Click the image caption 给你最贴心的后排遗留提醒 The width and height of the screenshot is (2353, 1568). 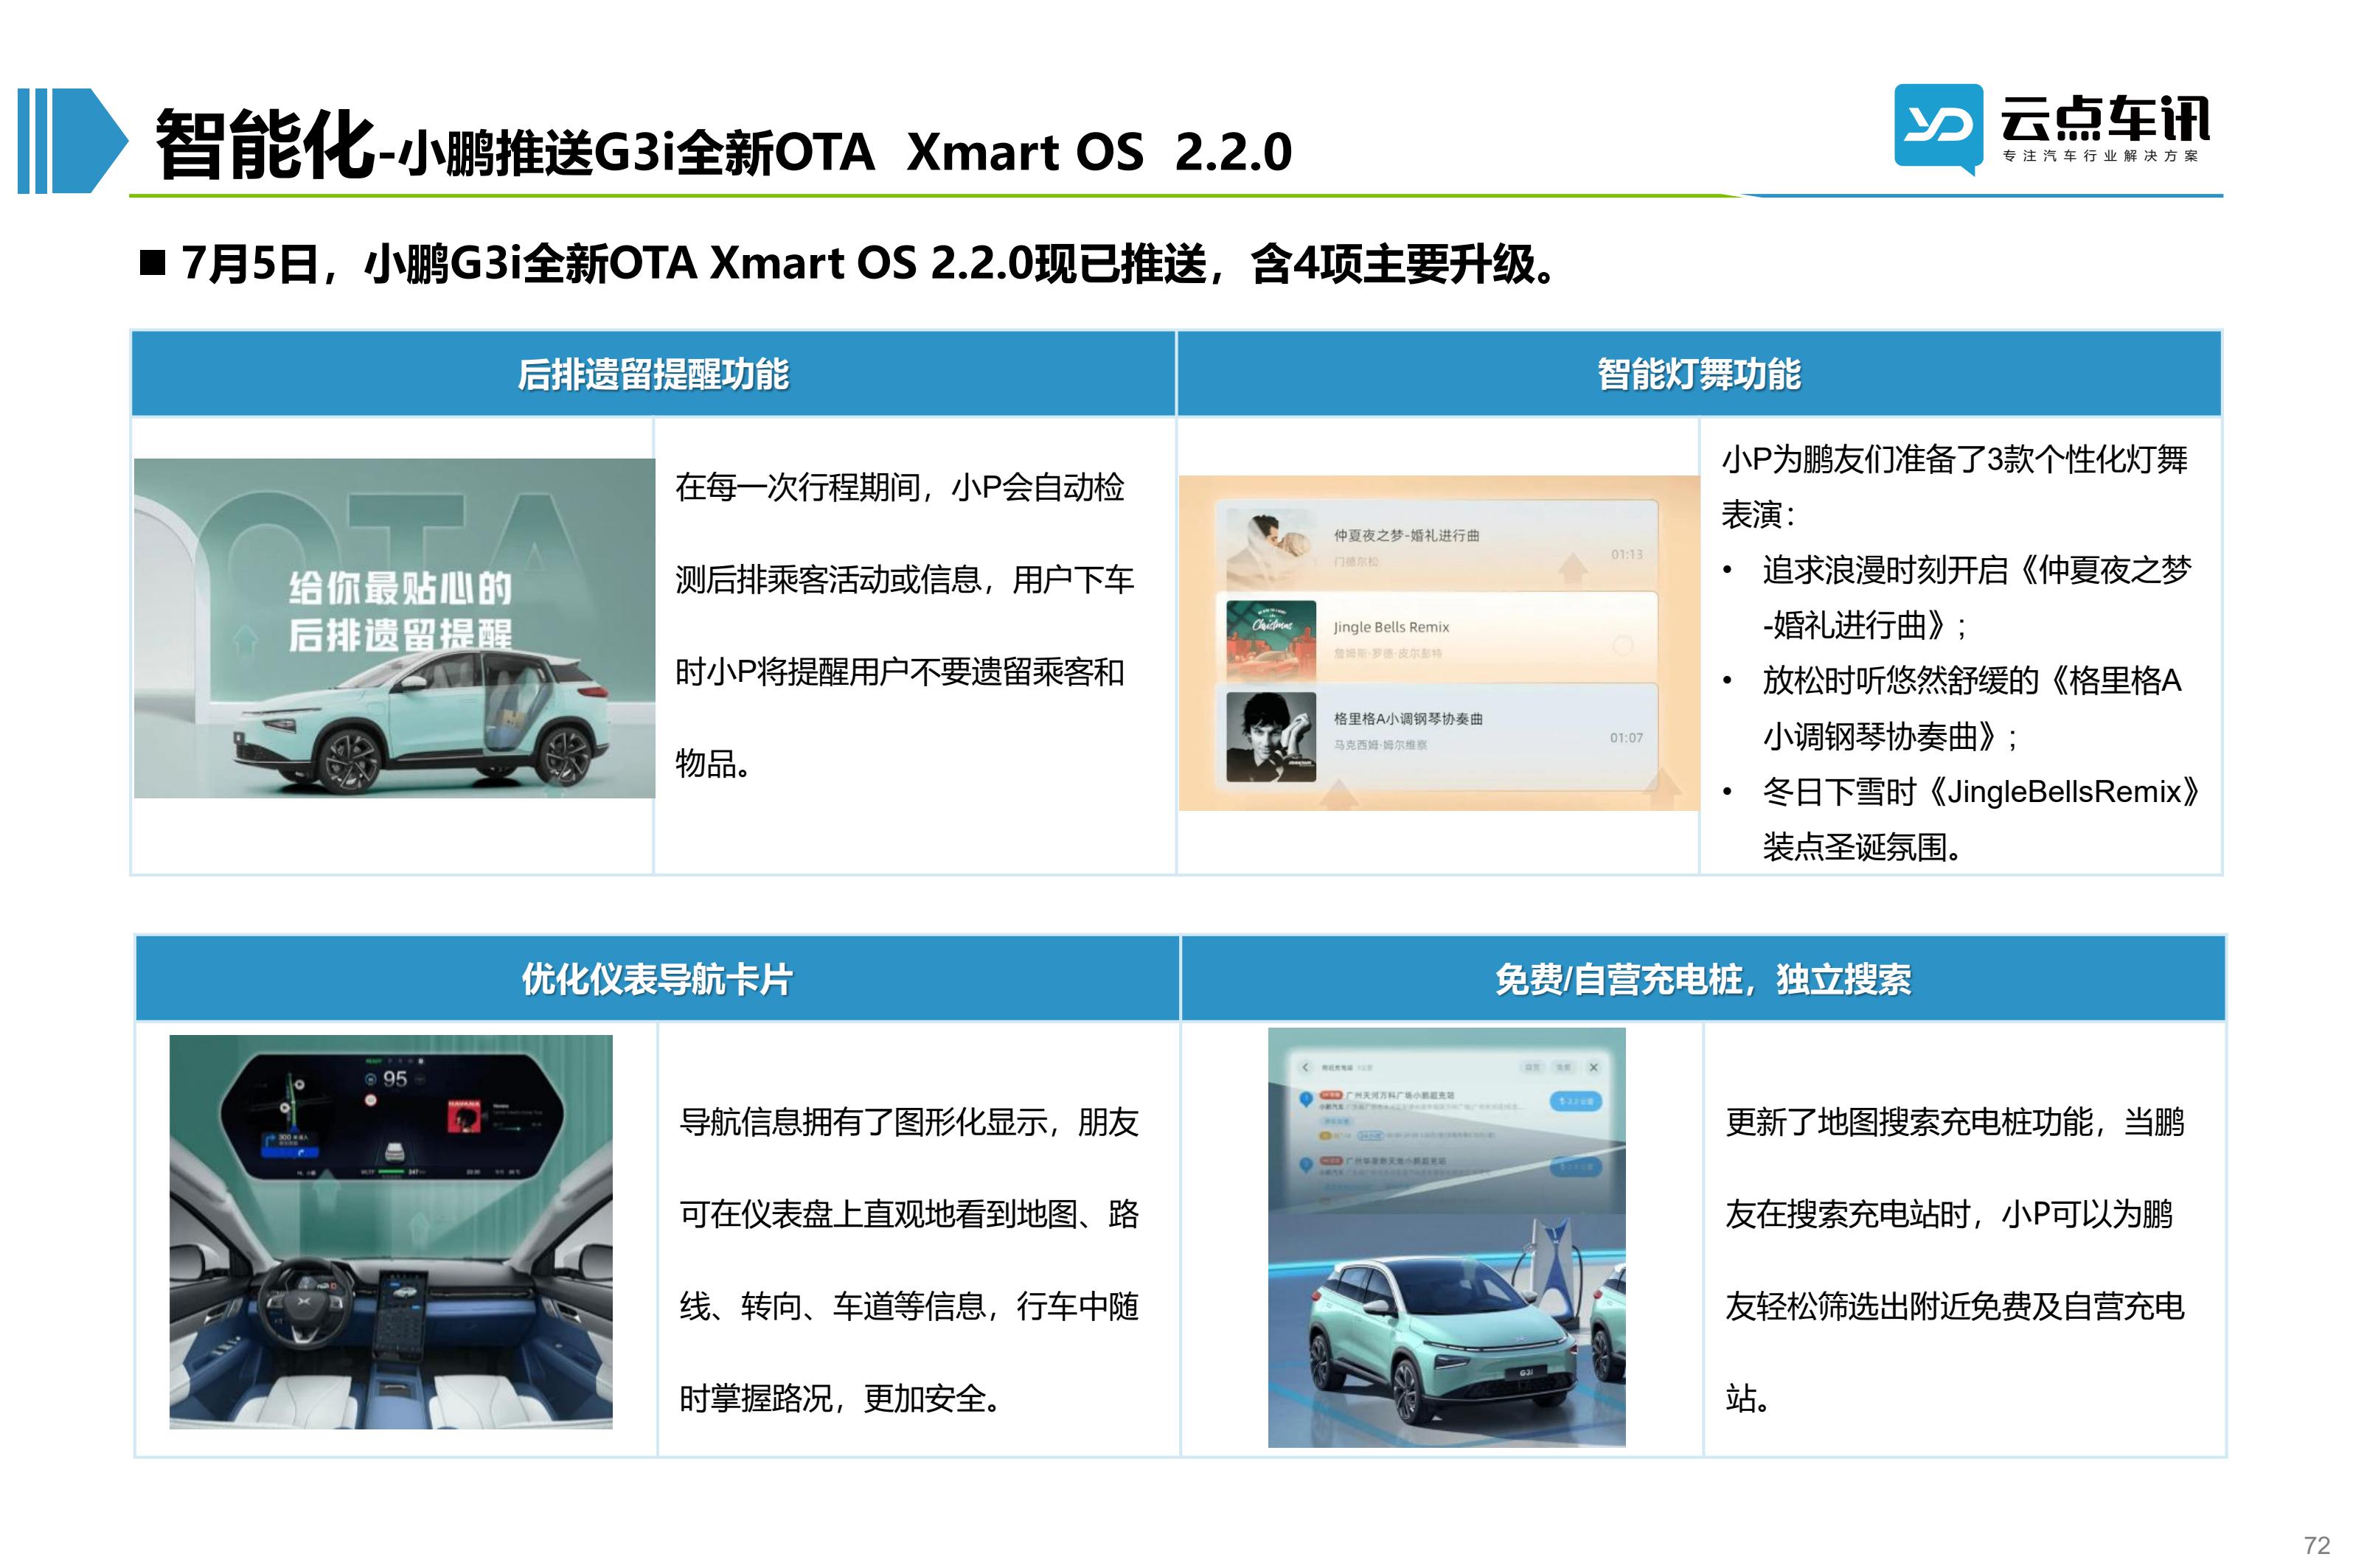pyautogui.click(x=400, y=611)
